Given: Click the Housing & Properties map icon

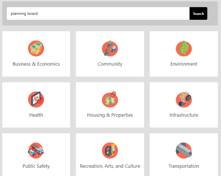Looking at the screenshot, I should click(x=110, y=100).
